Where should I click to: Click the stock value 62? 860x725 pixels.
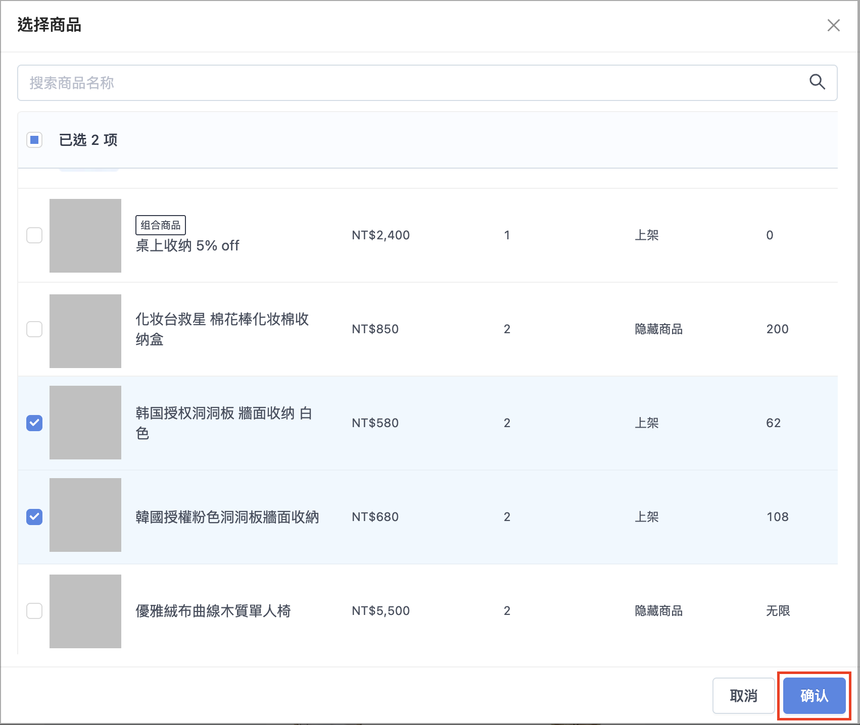click(x=774, y=423)
